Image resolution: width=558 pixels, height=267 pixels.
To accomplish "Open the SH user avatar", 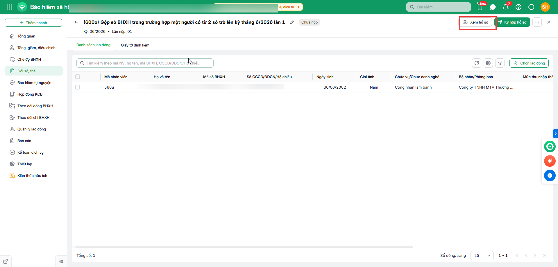I will coord(545,7).
